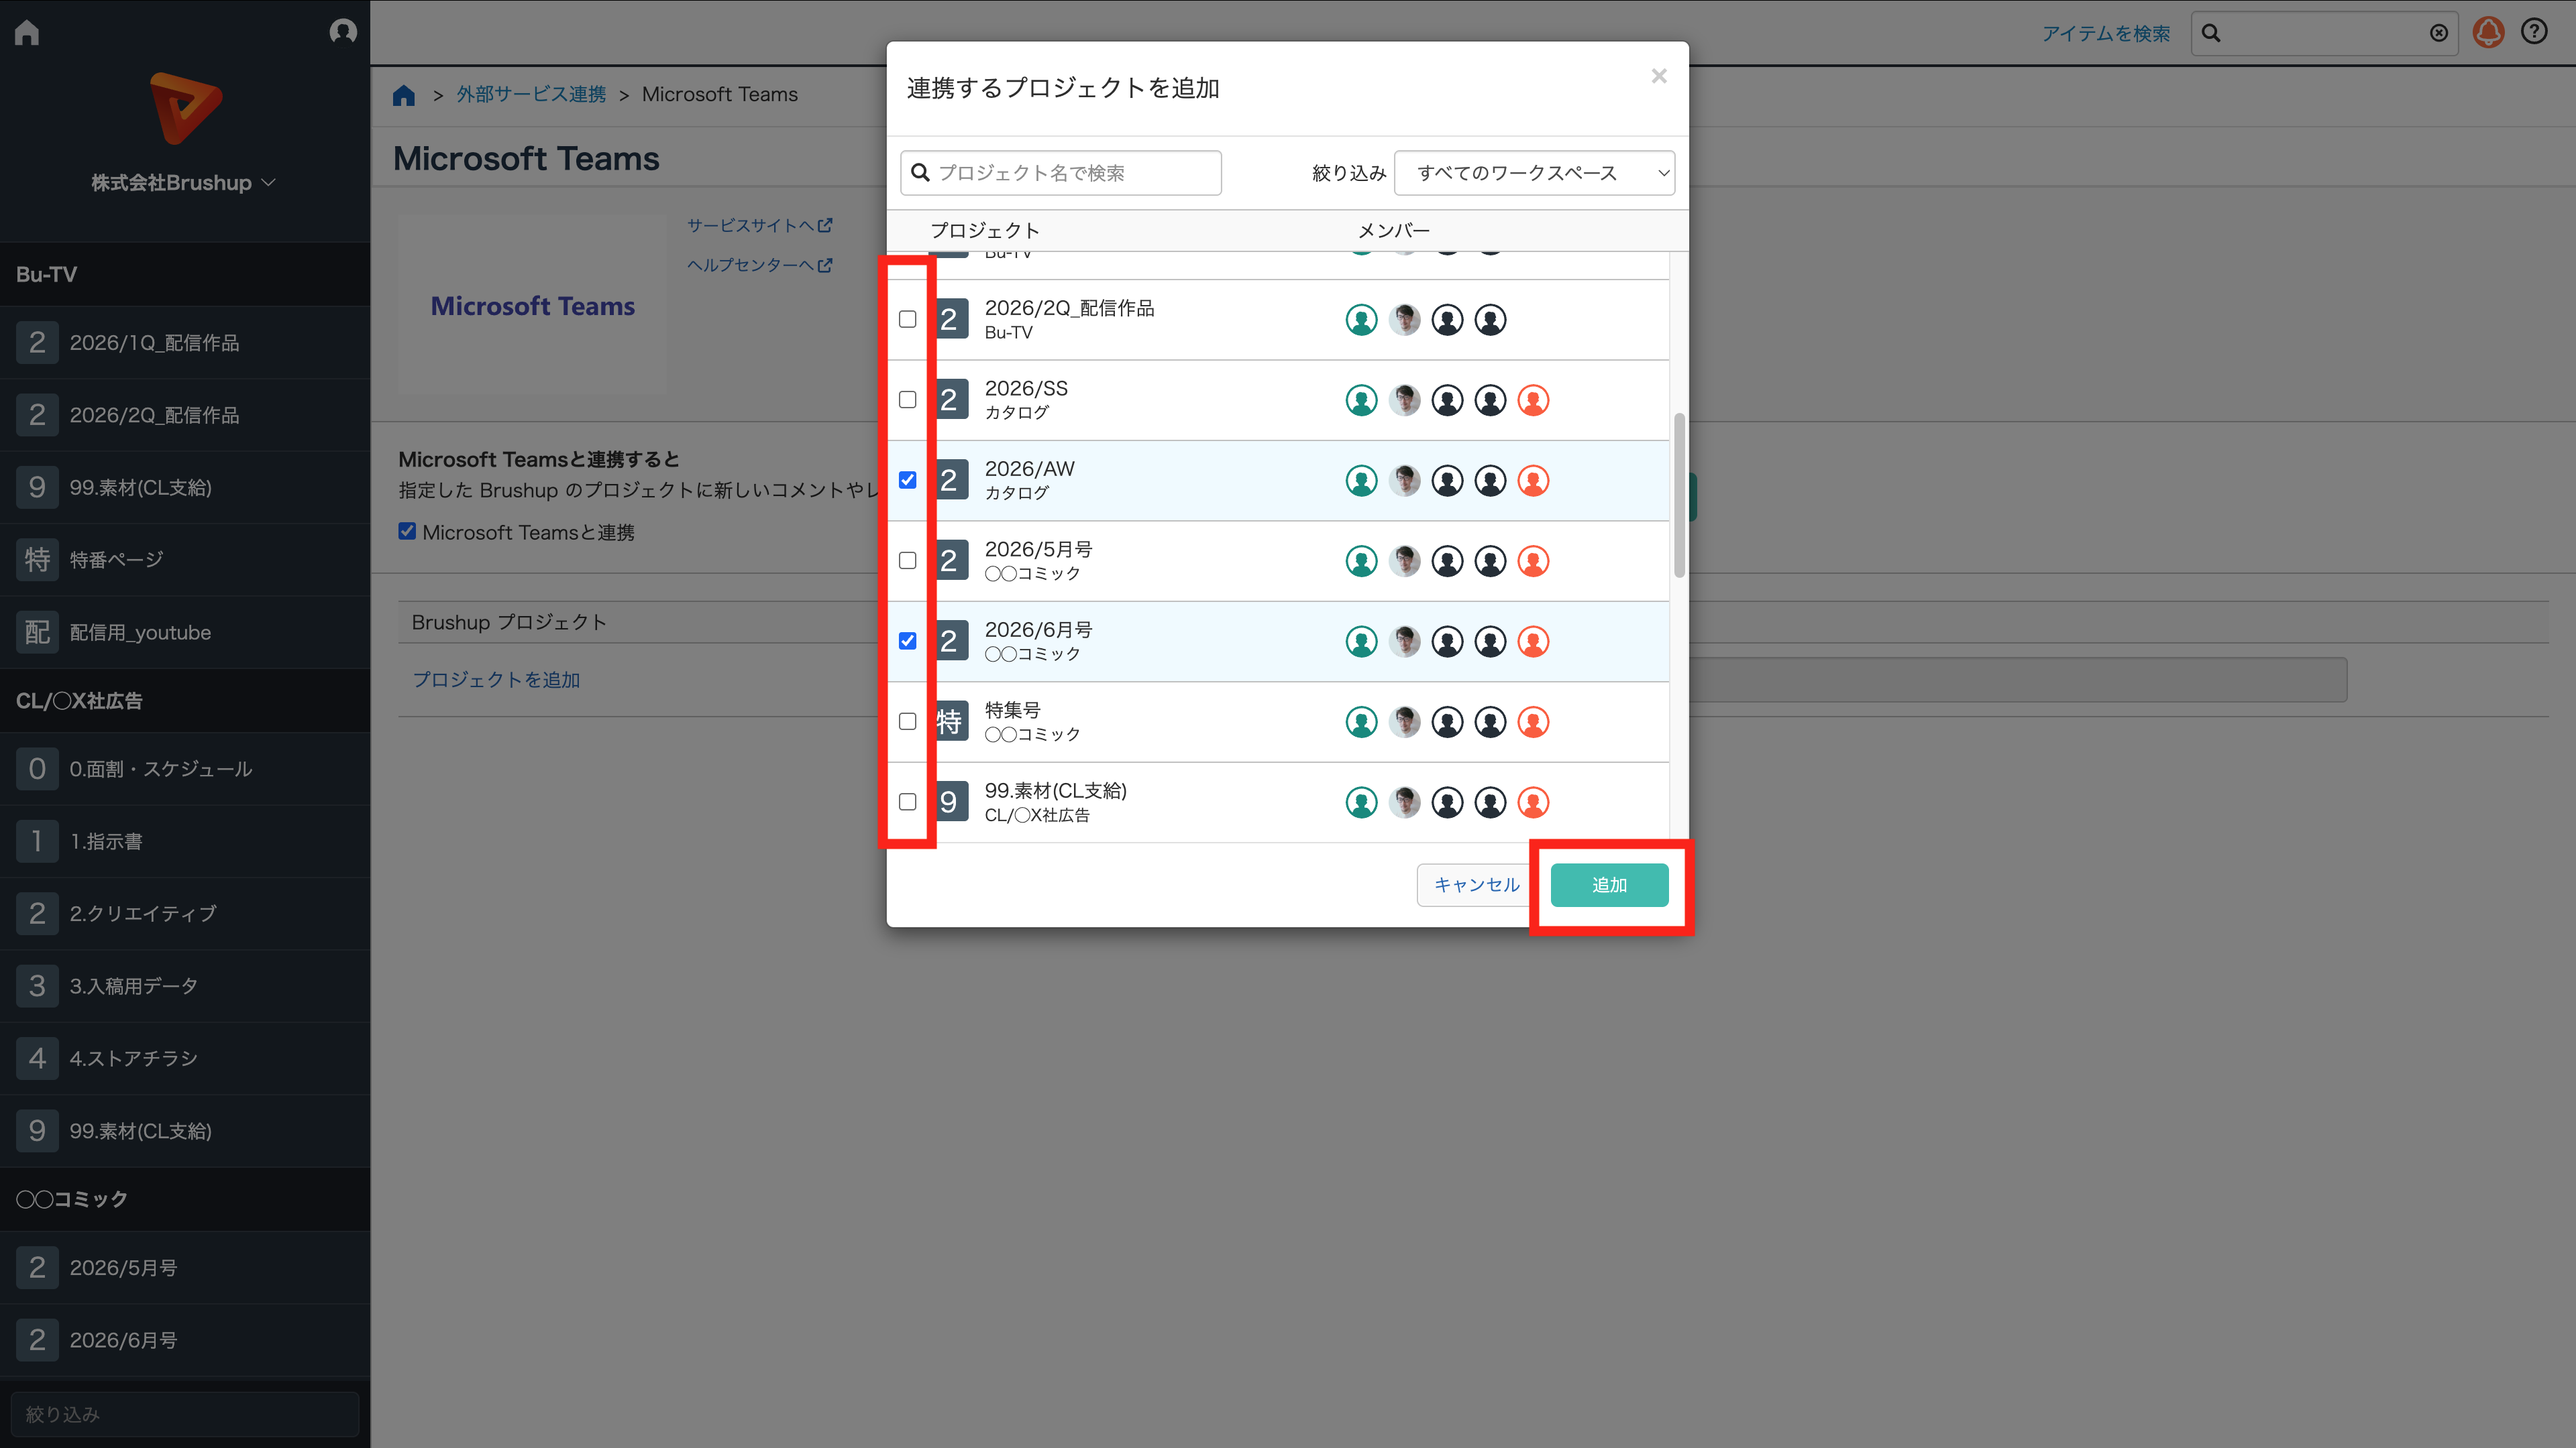The width and height of the screenshot is (2576, 1448).
Task: Click the number 2 icon of 2026/SS row
Action: point(951,400)
